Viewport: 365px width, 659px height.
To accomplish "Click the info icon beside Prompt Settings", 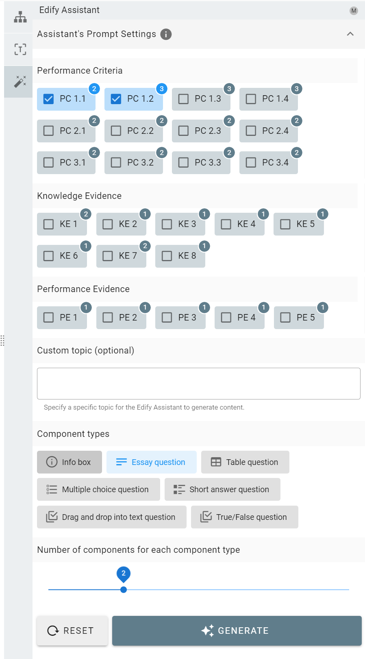I will [x=166, y=34].
